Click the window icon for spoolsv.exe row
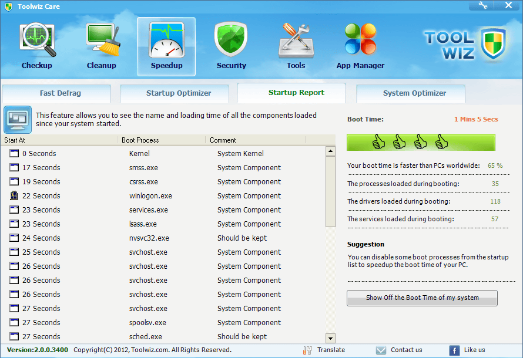The width and height of the screenshot is (523, 358). point(14,322)
